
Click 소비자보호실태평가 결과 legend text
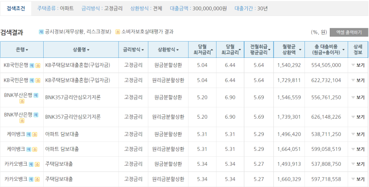click(148, 32)
